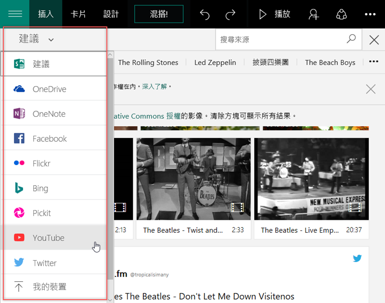Viewport: 385px width, 303px height.
Task: Click the undo arrow icon
Action: (x=205, y=14)
